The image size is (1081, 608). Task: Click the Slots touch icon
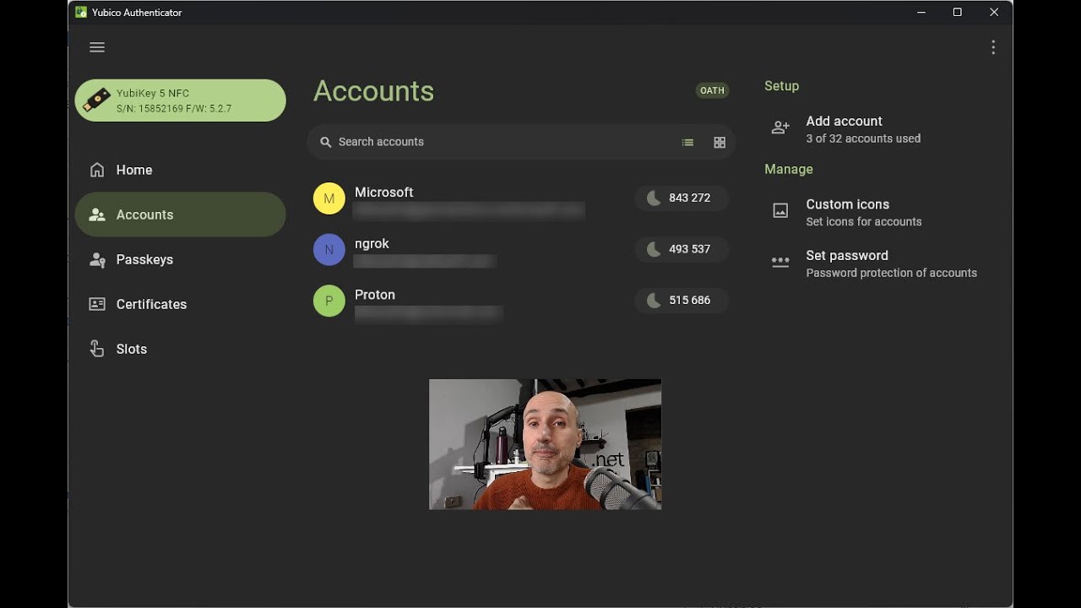coord(97,349)
